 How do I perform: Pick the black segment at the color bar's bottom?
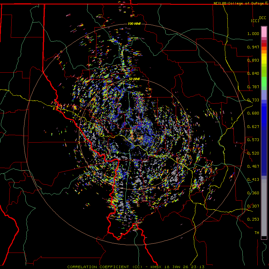click(x=264, y=238)
